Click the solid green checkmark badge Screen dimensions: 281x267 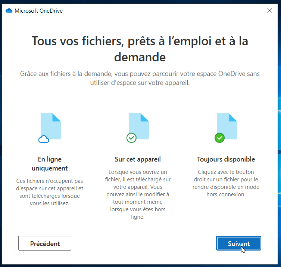(x=219, y=138)
